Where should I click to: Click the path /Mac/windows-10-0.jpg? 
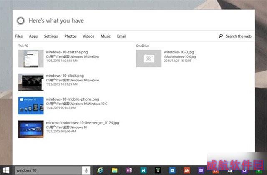[x=180, y=56]
